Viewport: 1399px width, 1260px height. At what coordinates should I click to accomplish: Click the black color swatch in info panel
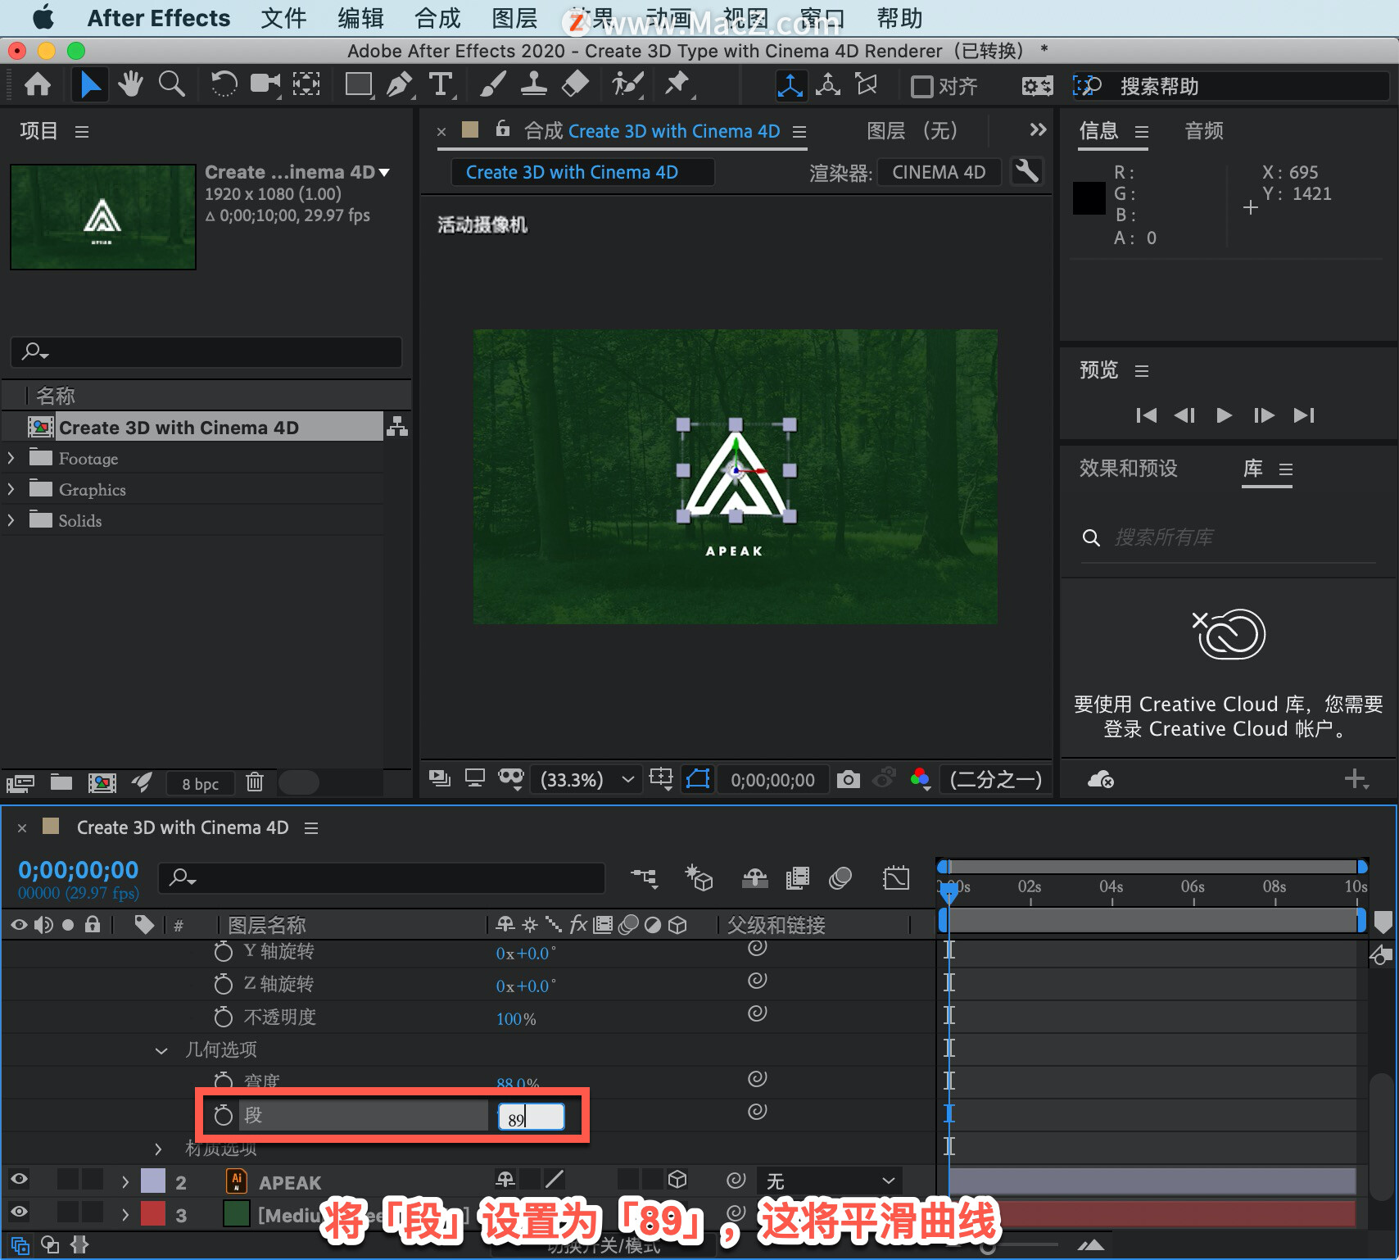pos(1089,198)
